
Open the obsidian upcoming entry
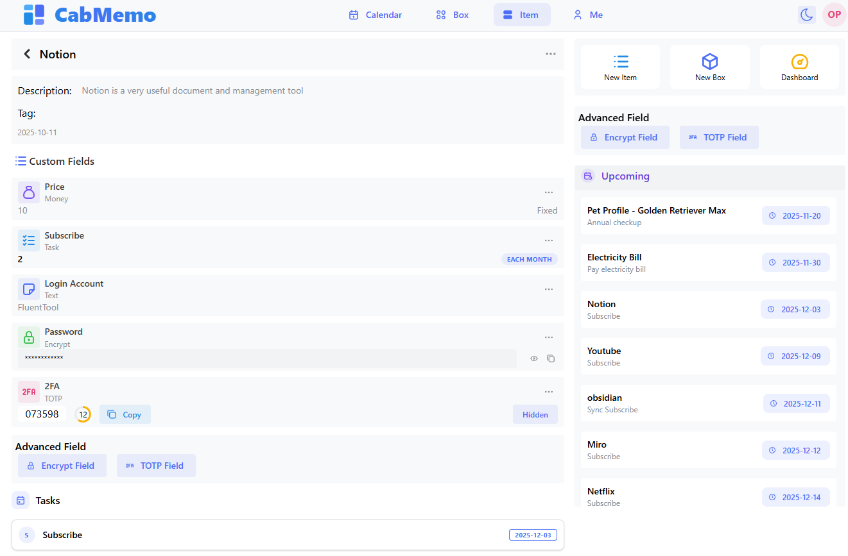click(709, 403)
